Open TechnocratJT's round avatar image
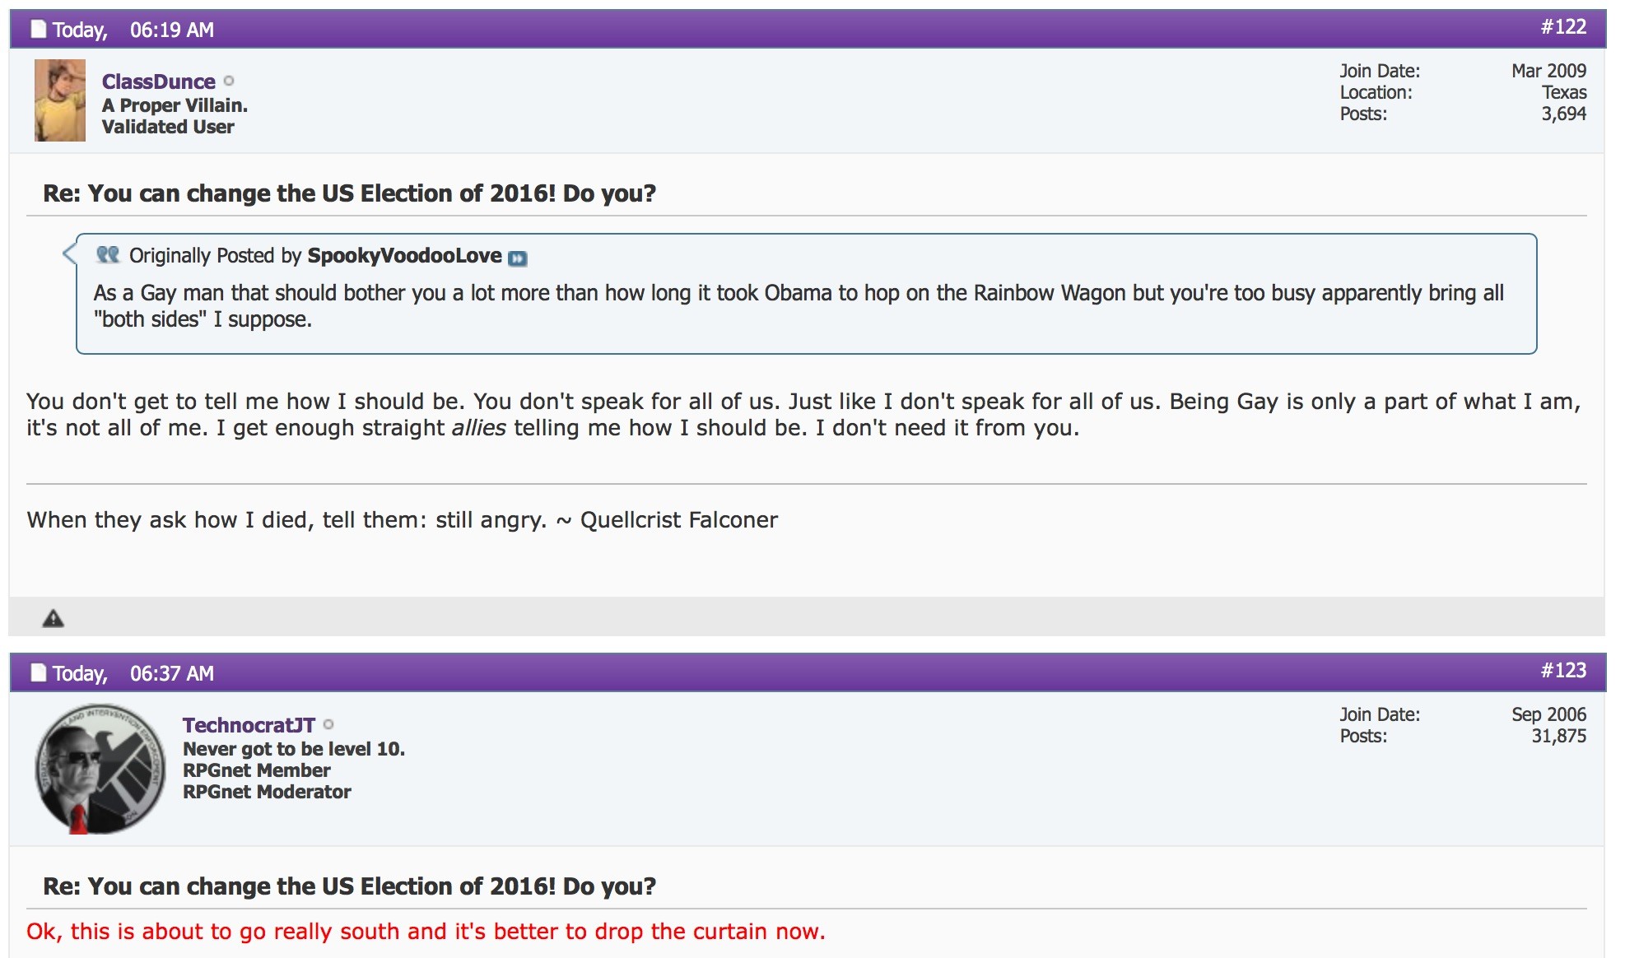Image resolution: width=1625 pixels, height=958 pixels. [100, 769]
